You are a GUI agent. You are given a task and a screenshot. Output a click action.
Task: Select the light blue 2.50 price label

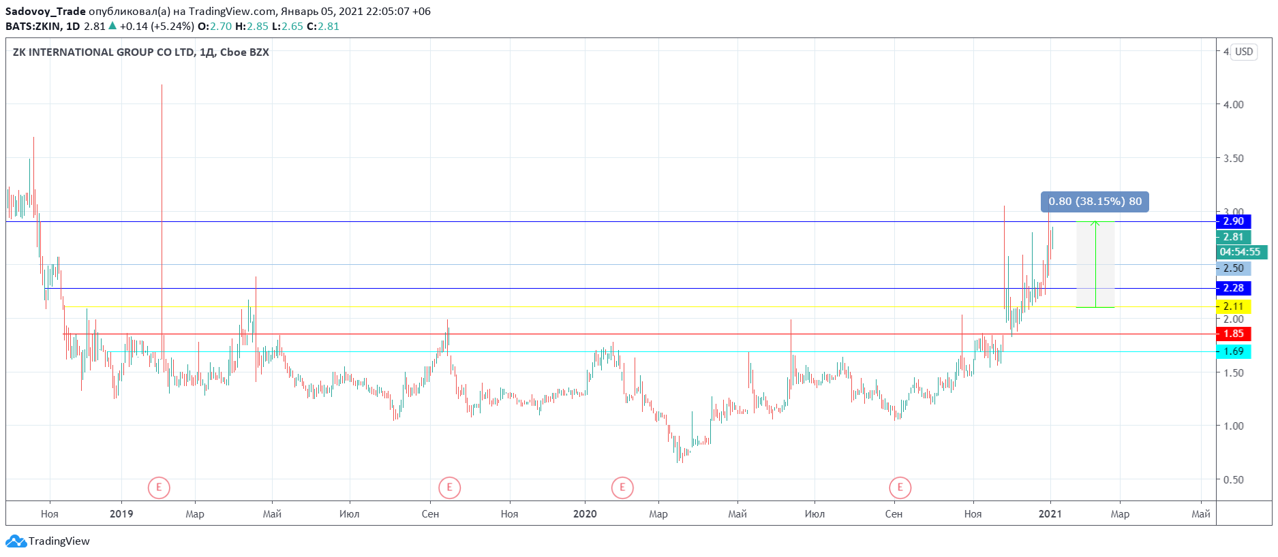click(x=1233, y=268)
